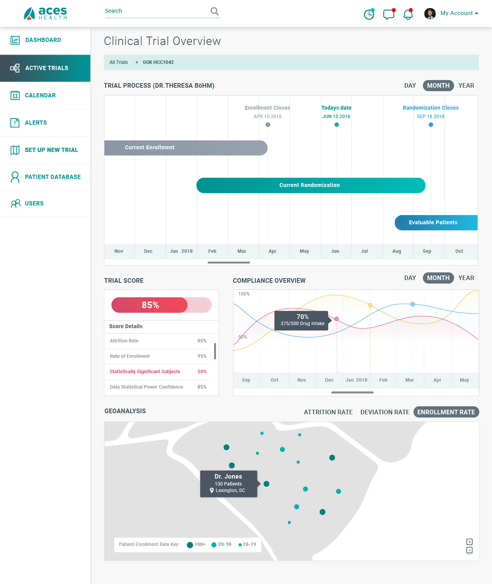The height and width of the screenshot is (584, 492).
Task: Click the map zoom out icon
Action: coord(469,550)
